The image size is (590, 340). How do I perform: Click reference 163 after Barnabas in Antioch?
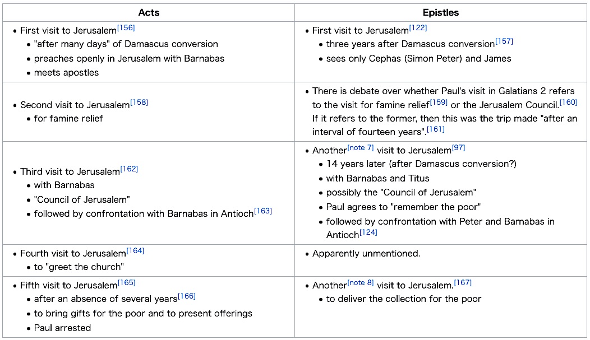pos(263,211)
